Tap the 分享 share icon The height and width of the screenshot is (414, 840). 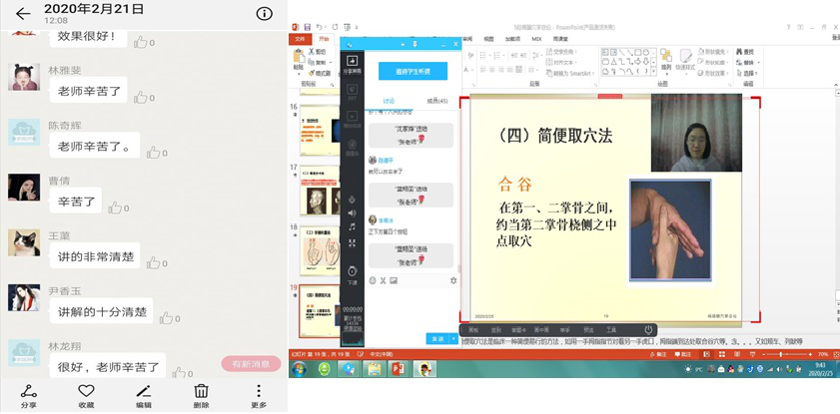(28, 390)
